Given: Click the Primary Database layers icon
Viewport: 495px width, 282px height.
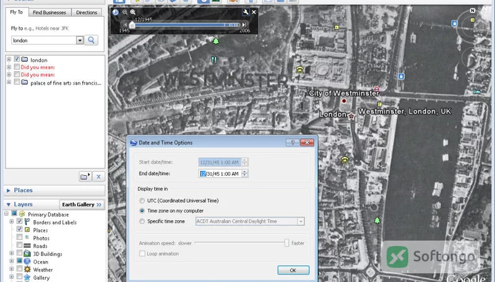Looking at the screenshot, I should (x=22, y=214).
